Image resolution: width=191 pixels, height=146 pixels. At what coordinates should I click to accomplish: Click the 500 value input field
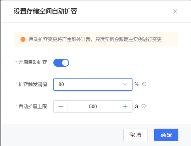(x=93, y=107)
